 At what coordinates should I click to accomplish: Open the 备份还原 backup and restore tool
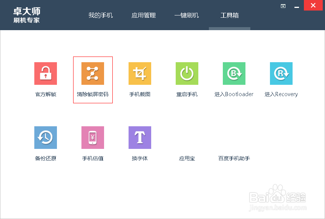click(x=45, y=137)
